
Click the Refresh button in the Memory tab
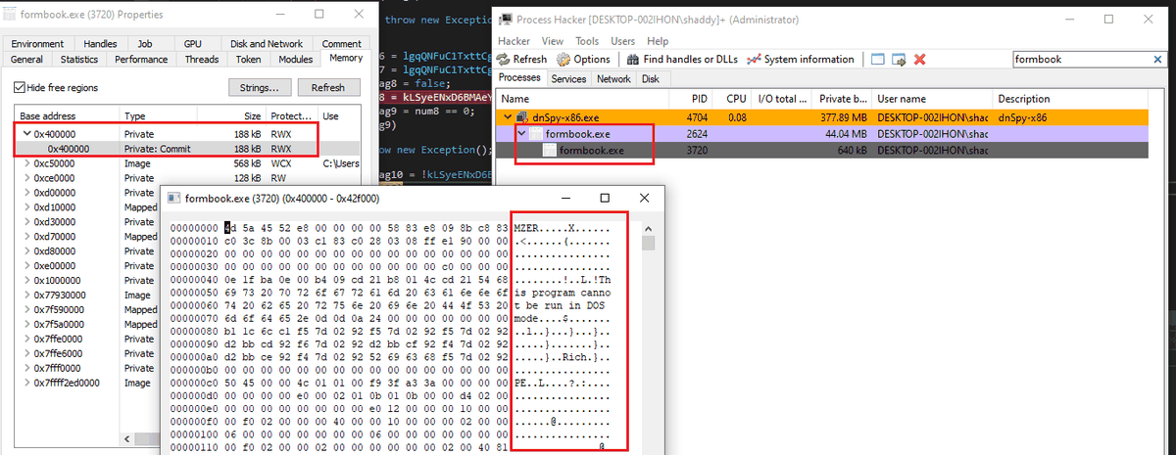point(328,87)
